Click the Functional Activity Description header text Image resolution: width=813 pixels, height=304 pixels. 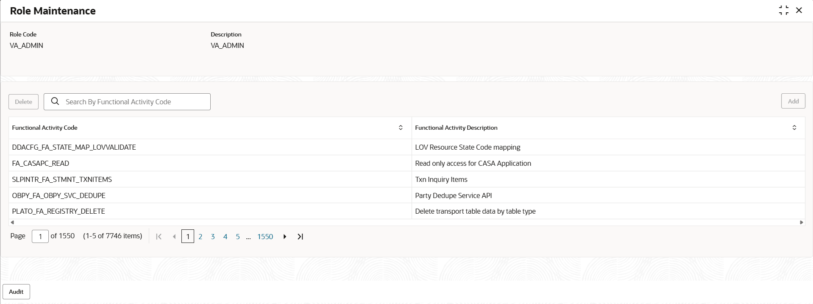click(x=456, y=128)
